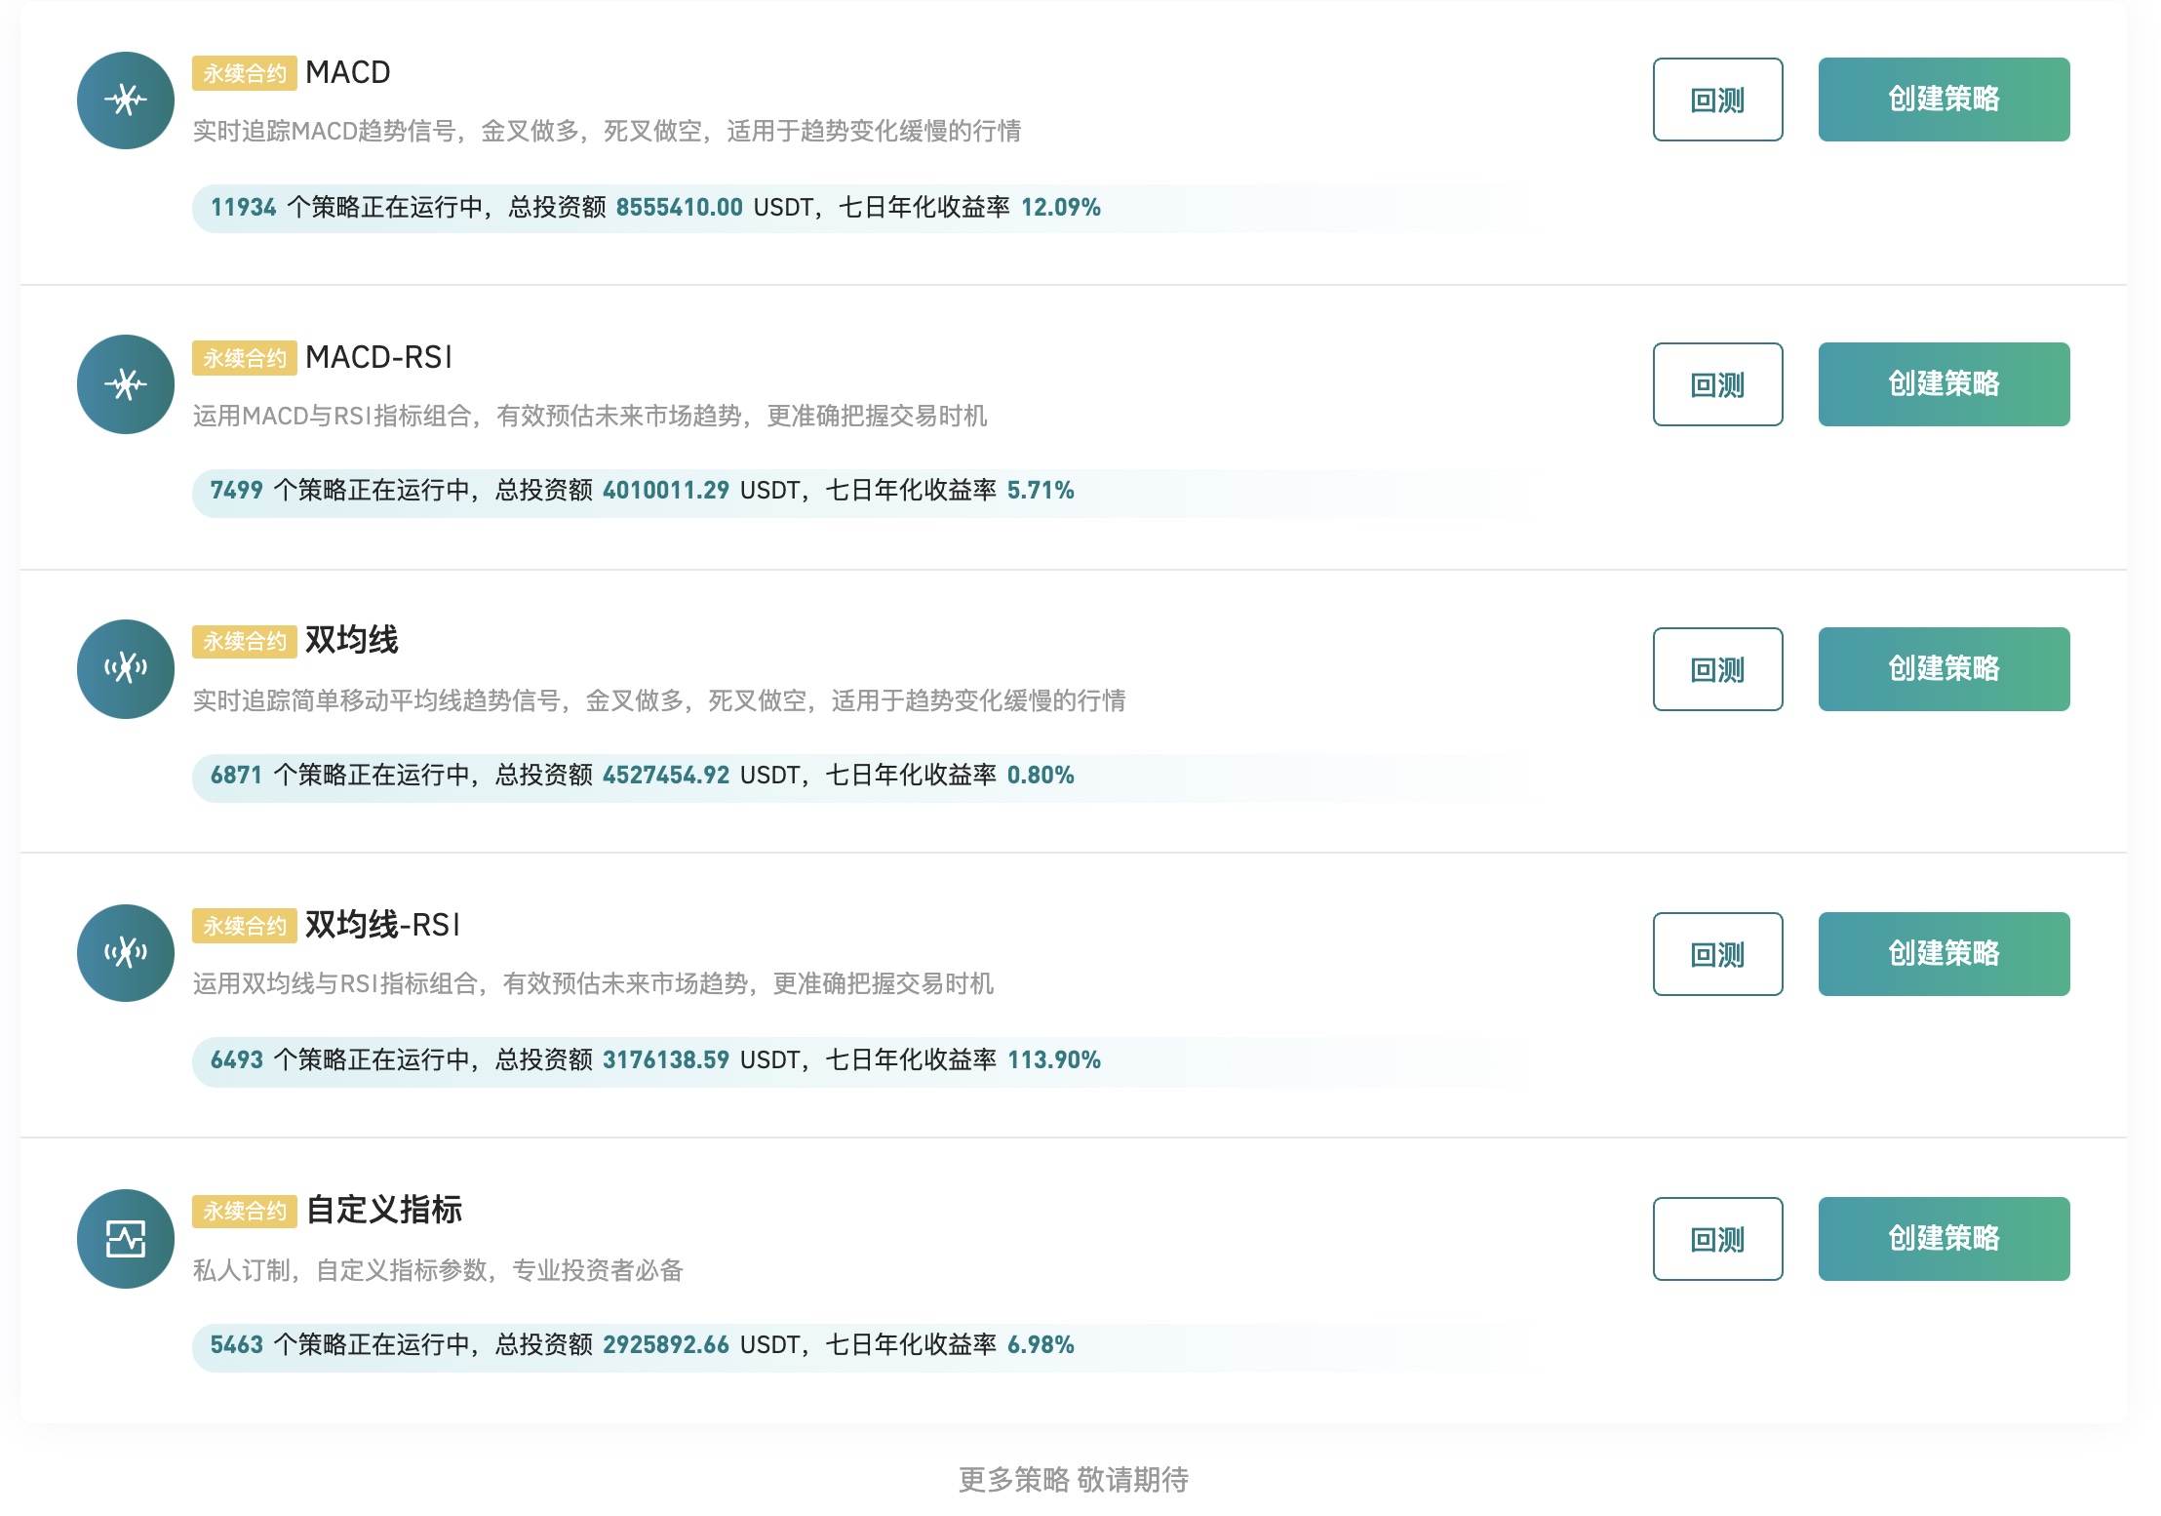The image size is (2161, 1516).
Task: Click the 5463 running strategies count
Action: pos(237,1344)
